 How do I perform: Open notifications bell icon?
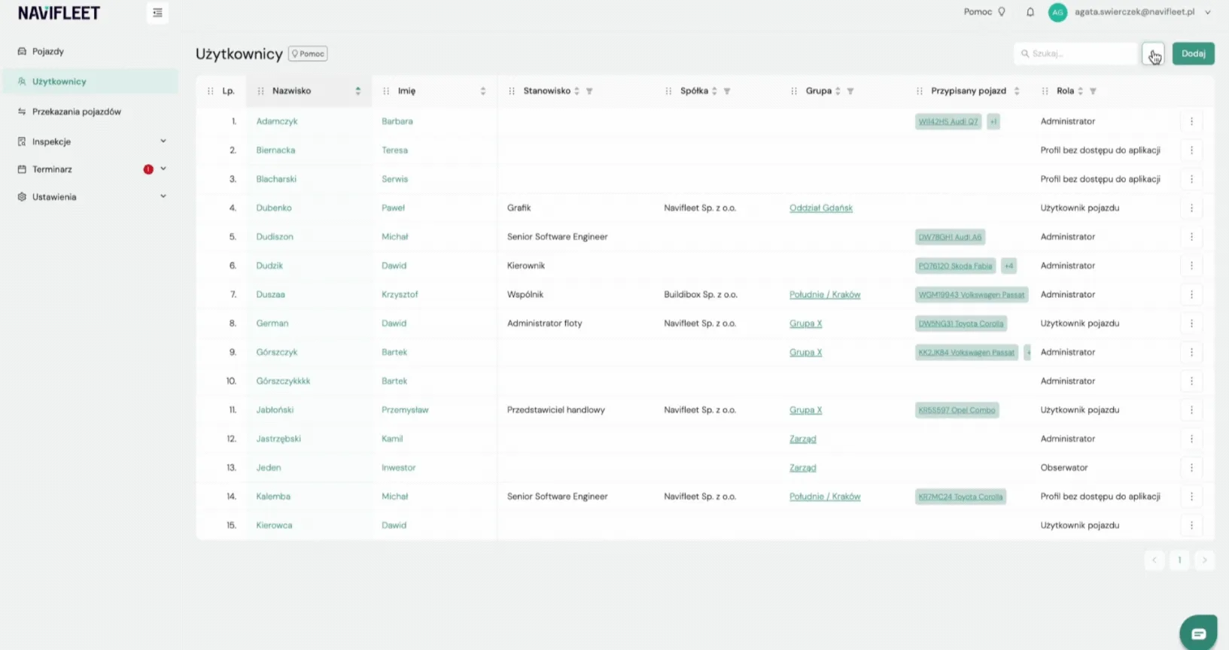(x=1030, y=12)
